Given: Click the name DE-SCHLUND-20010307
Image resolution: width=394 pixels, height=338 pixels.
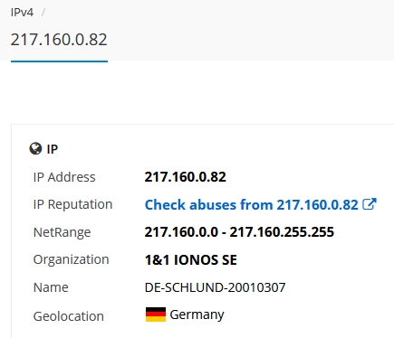Looking at the screenshot, I should tap(215, 287).
